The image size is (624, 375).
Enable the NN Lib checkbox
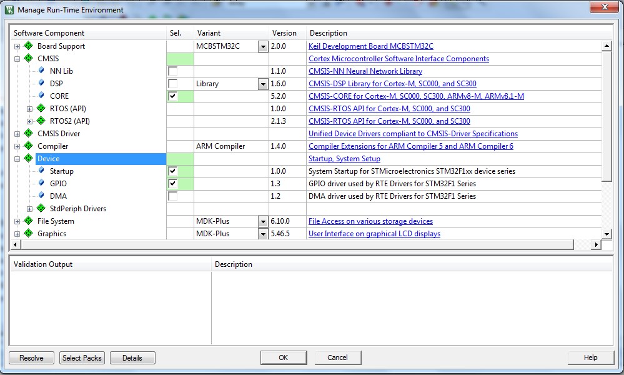click(x=173, y=71)
